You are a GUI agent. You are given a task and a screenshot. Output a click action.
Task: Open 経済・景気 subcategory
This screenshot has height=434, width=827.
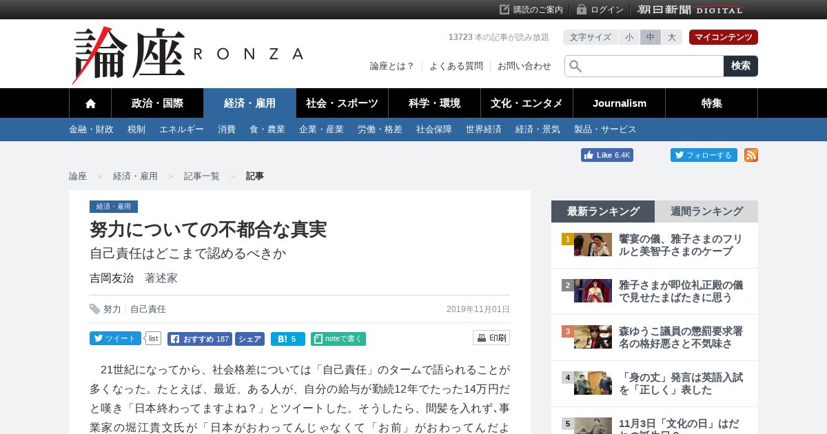[538, 130]
